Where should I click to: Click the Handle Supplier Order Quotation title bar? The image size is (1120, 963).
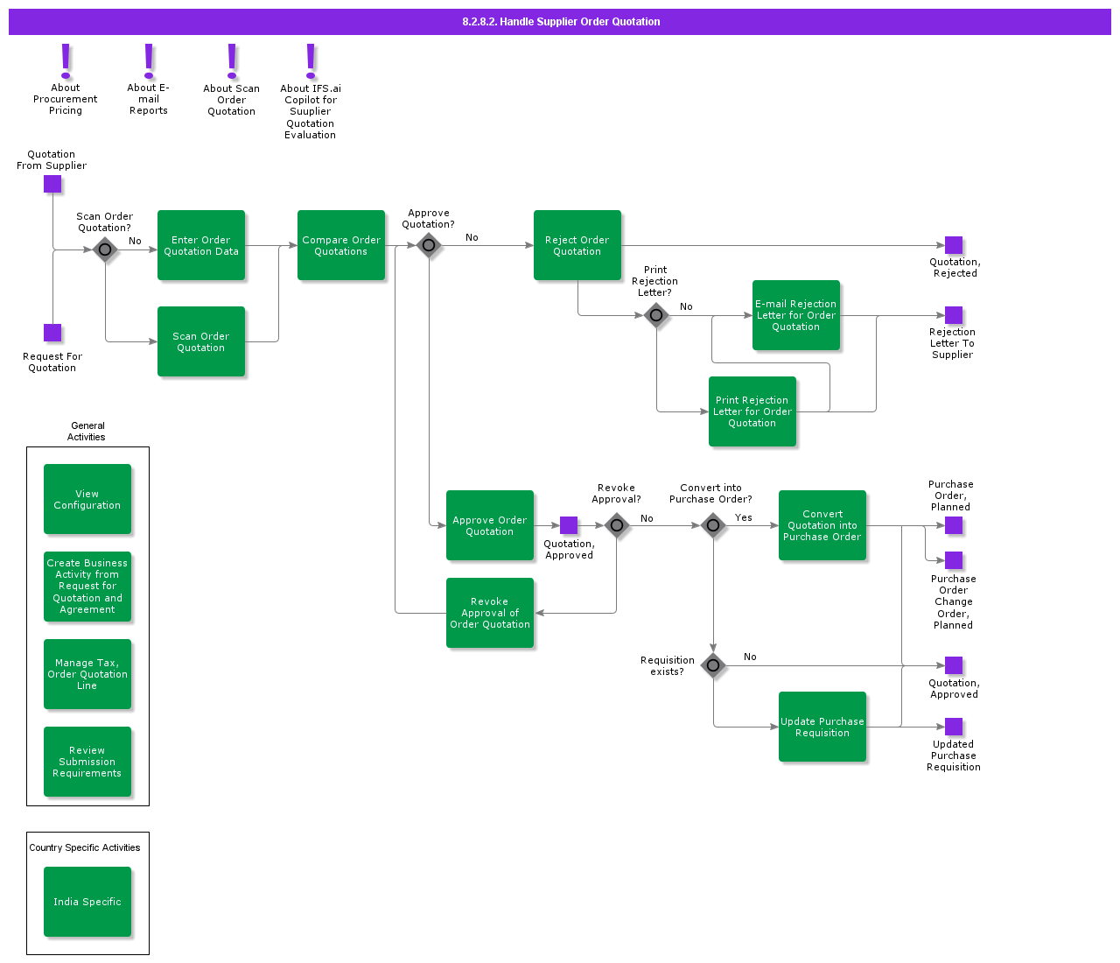560,22
